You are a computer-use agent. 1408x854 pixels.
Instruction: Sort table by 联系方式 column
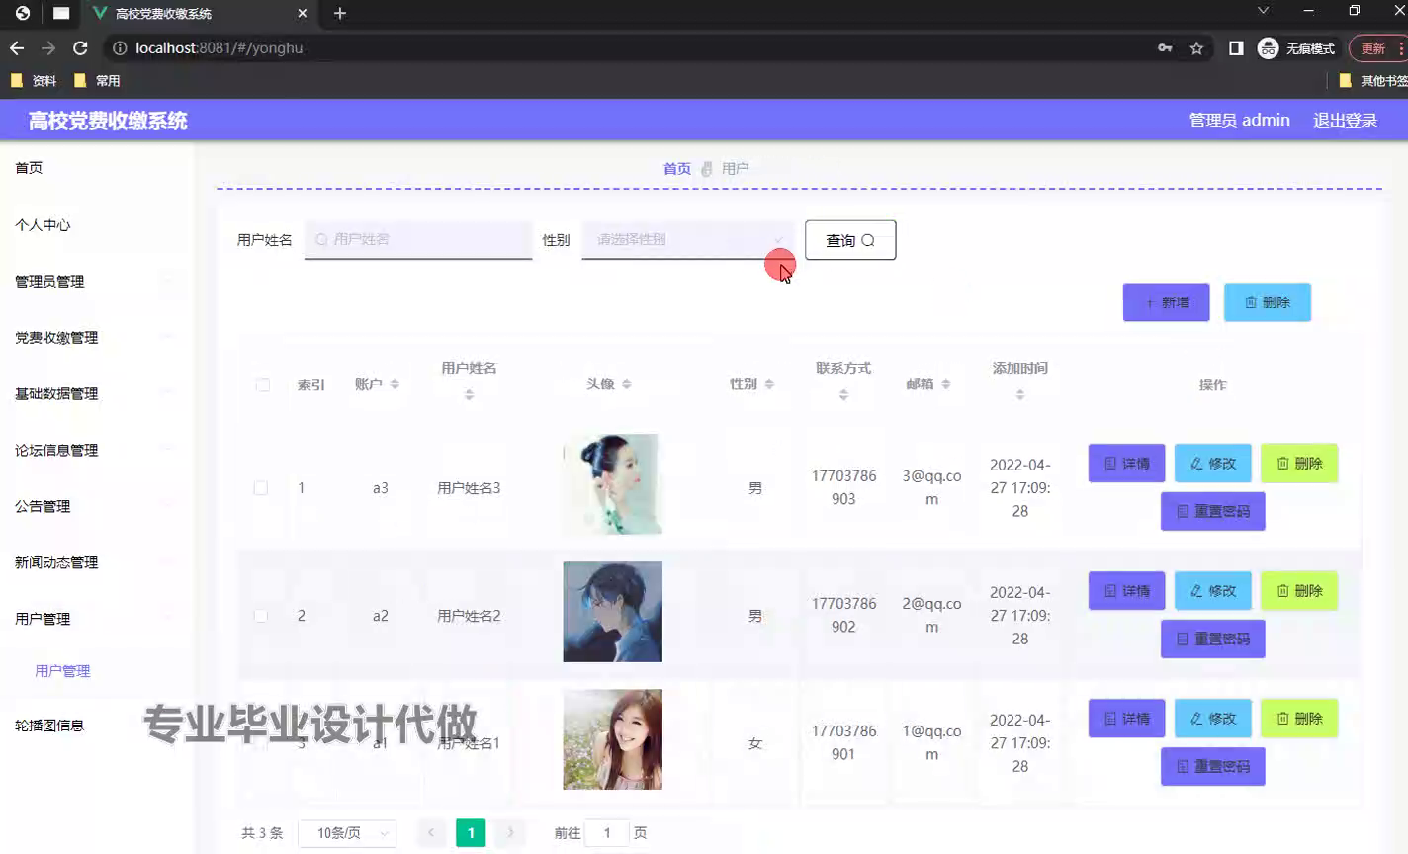pyautogui.click(x=843, y=394)
